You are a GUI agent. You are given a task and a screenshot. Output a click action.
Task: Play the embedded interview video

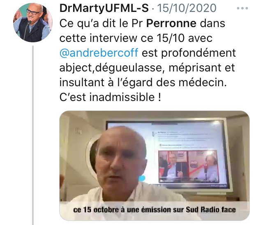(x=155, y=165)
